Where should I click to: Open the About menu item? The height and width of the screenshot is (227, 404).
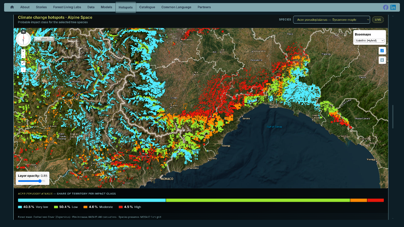(x=25, y=7)
